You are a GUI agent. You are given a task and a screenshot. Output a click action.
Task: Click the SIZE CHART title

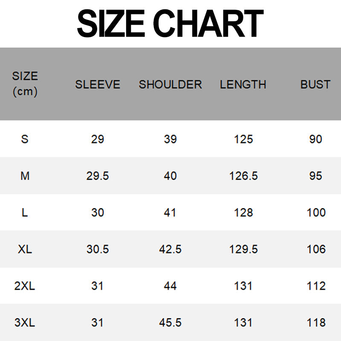click(170, 24)
